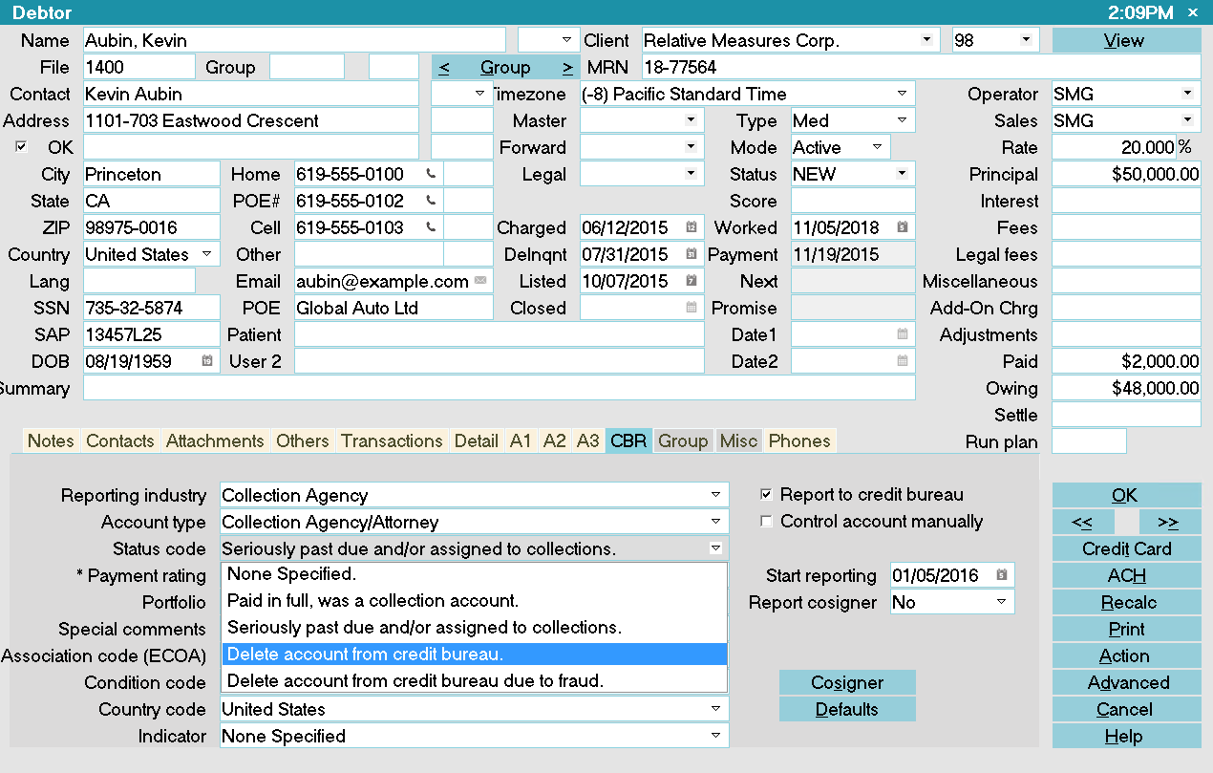Expand the Mode dropdown showing Active
This screenshot has width=1213, height=773.
877,147
